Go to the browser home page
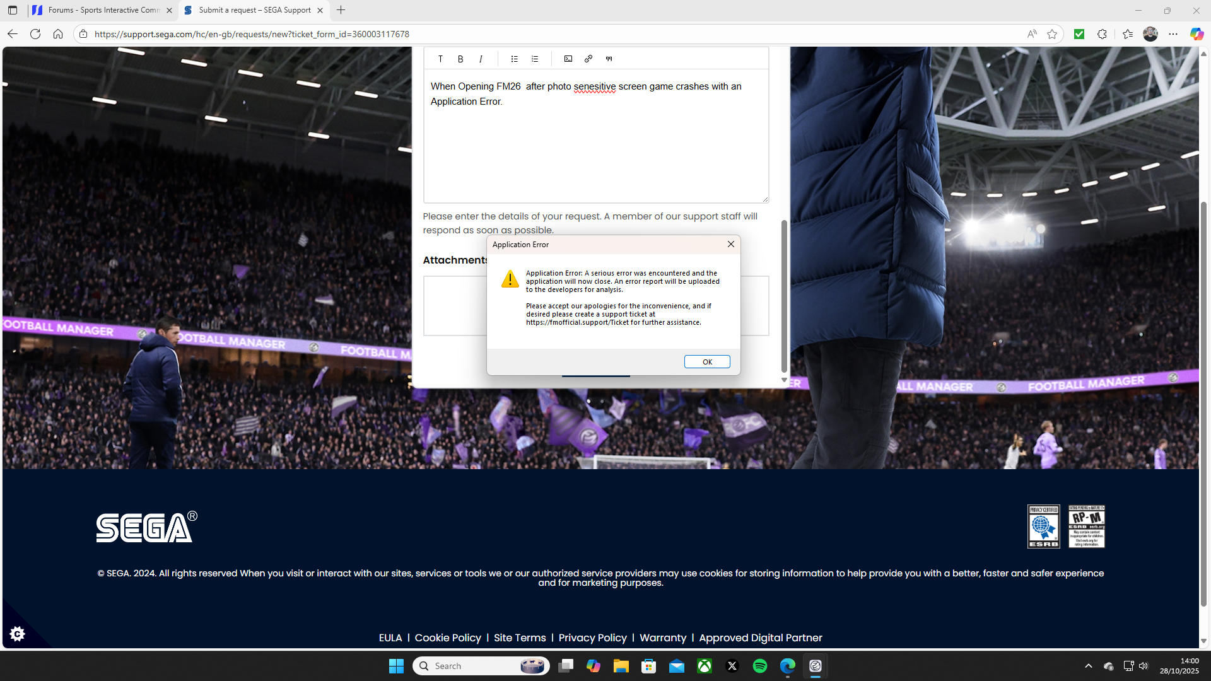This screenshot has width=1211, height=681. coord(58,34)
